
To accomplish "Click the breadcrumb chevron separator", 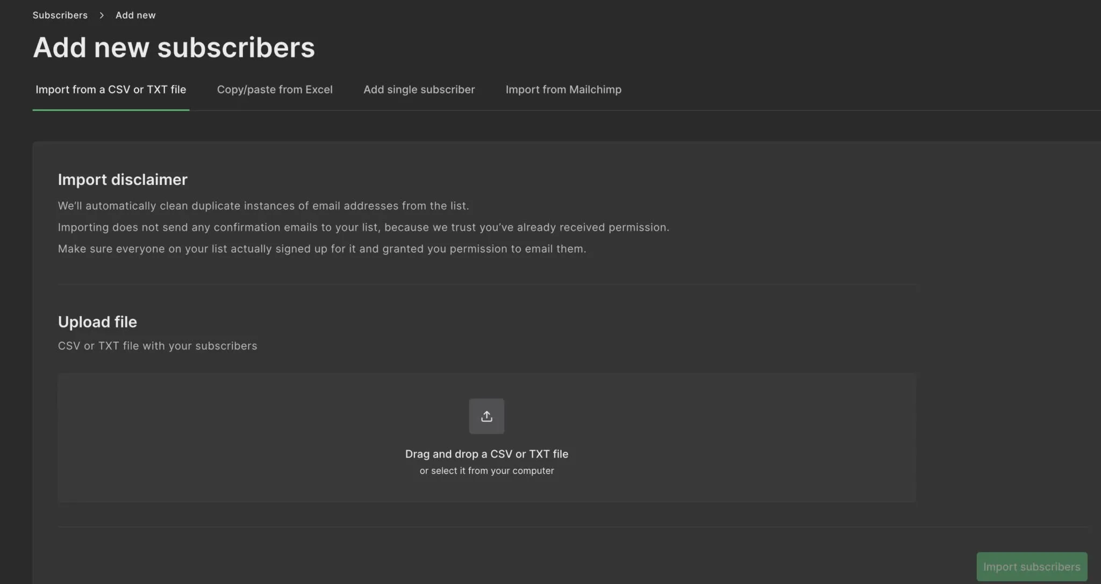I will (x=102, y=15).
